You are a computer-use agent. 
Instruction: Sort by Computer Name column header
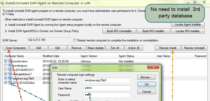pos(22,56)
